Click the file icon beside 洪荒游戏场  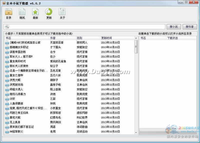pos(7,85)
